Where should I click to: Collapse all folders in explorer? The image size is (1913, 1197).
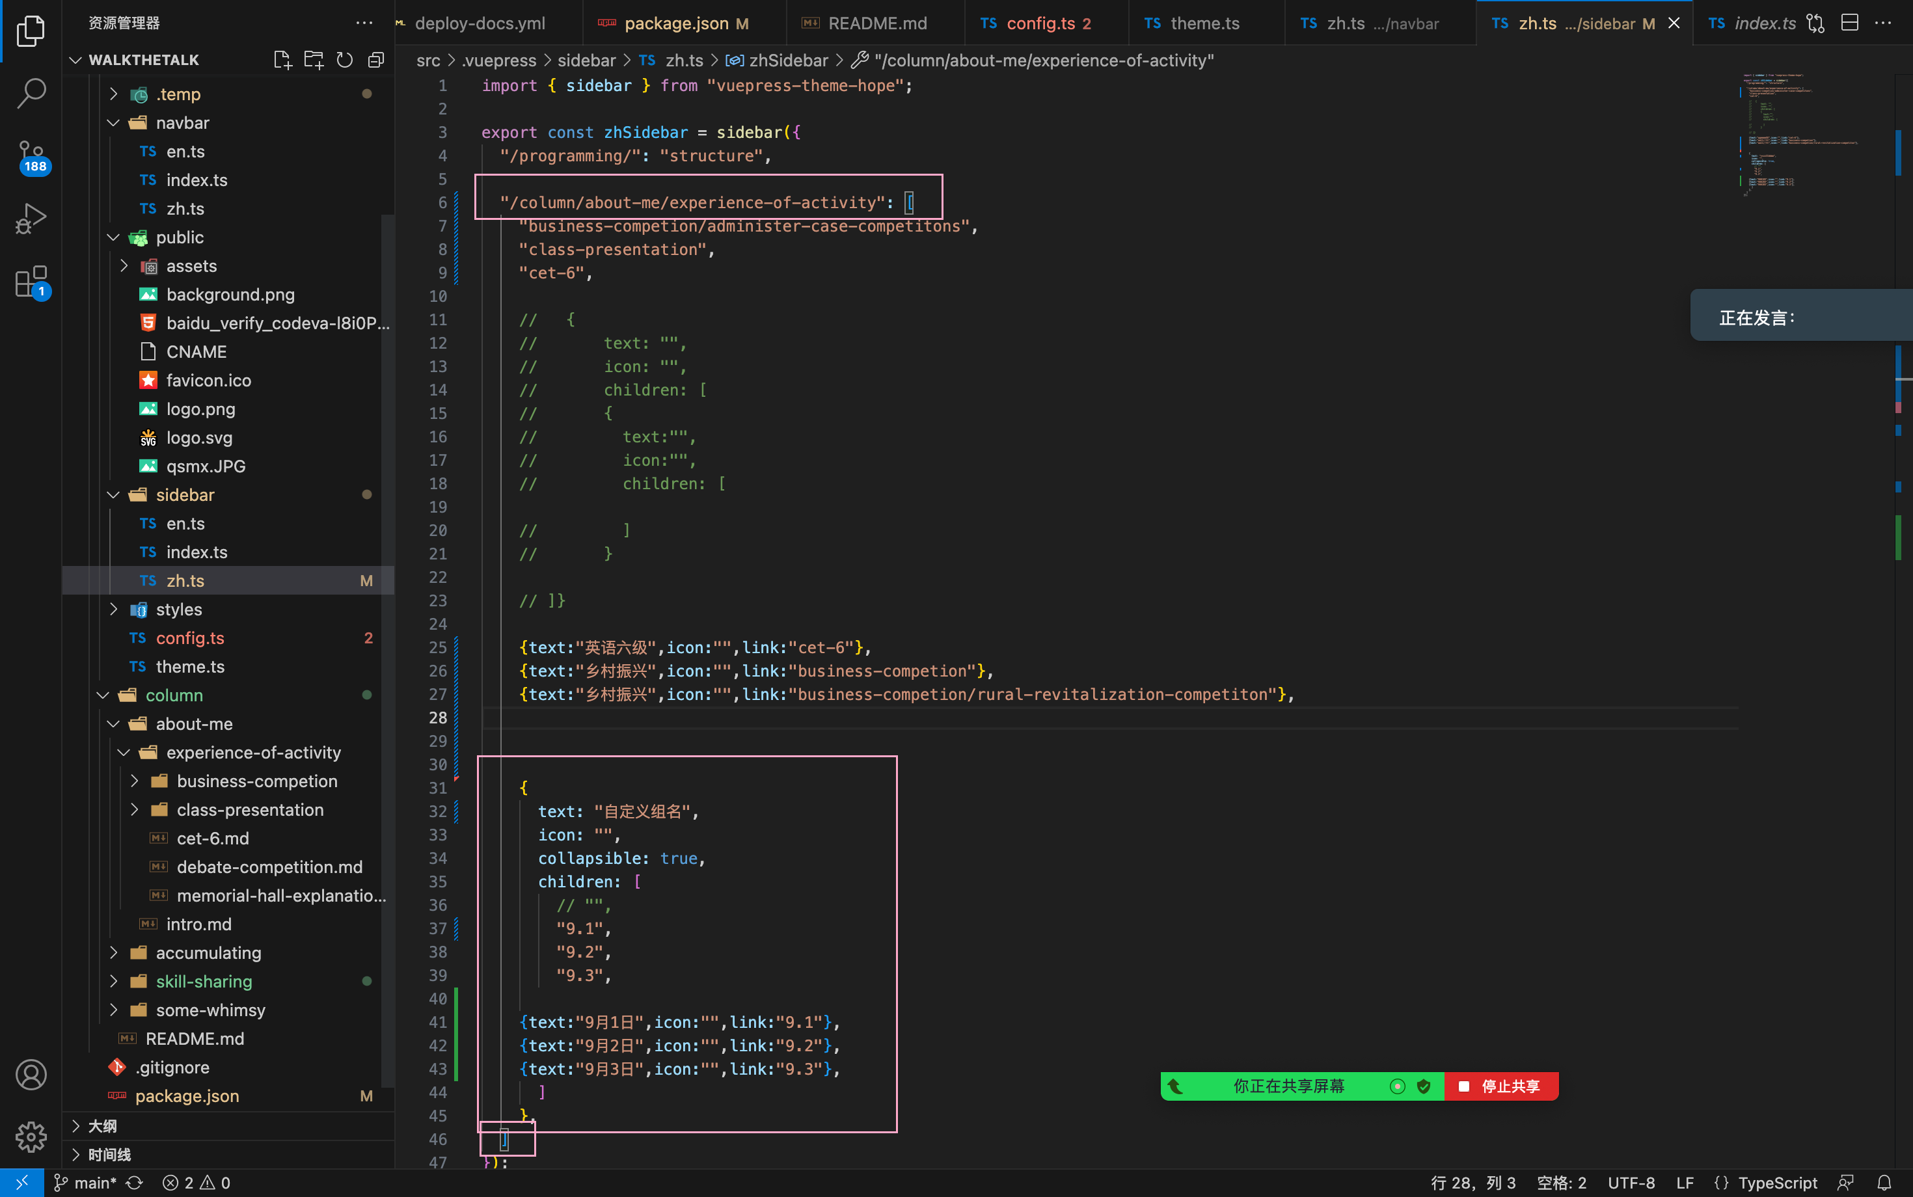376,60
